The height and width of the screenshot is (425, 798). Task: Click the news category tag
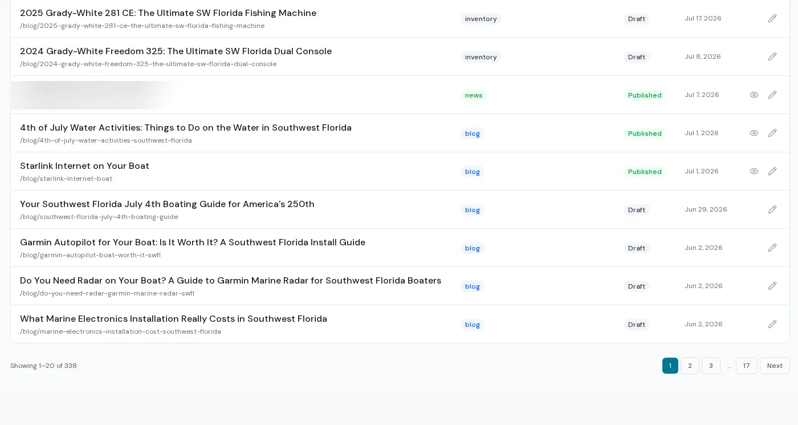point(474,95)
